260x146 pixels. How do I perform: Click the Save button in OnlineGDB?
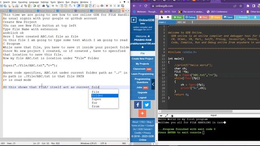228,17
